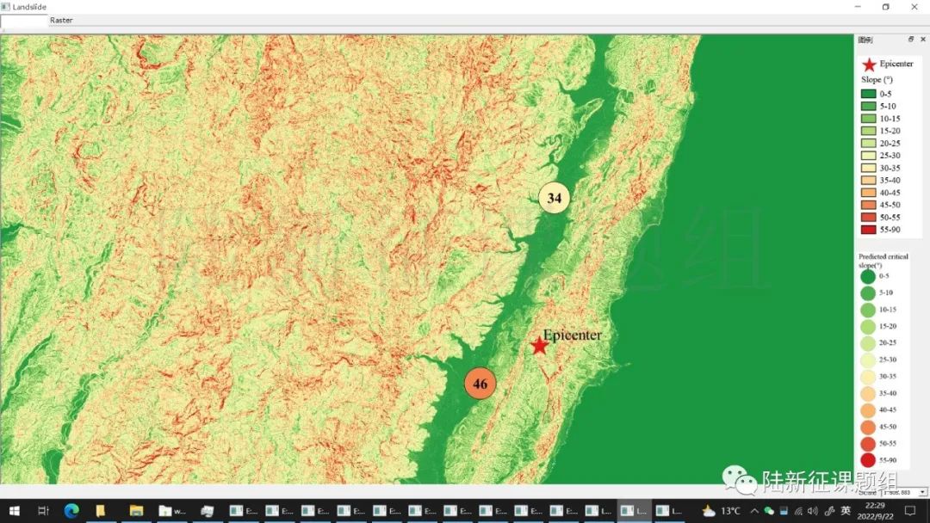Float the legend panel with undock button
This screenshot has width=930, height=523.
pos(911,40)
